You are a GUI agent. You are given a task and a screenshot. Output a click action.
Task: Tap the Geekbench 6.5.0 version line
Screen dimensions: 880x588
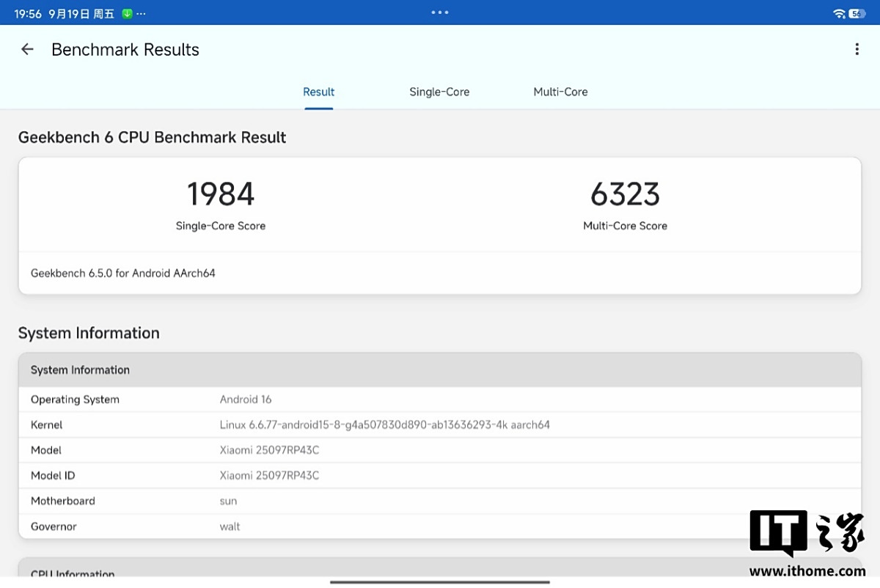click(123, 273)
